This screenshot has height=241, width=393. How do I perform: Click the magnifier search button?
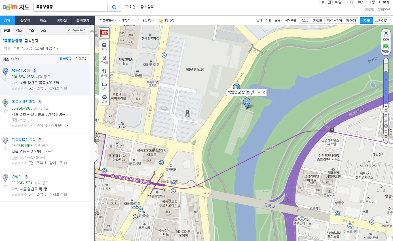115,7
